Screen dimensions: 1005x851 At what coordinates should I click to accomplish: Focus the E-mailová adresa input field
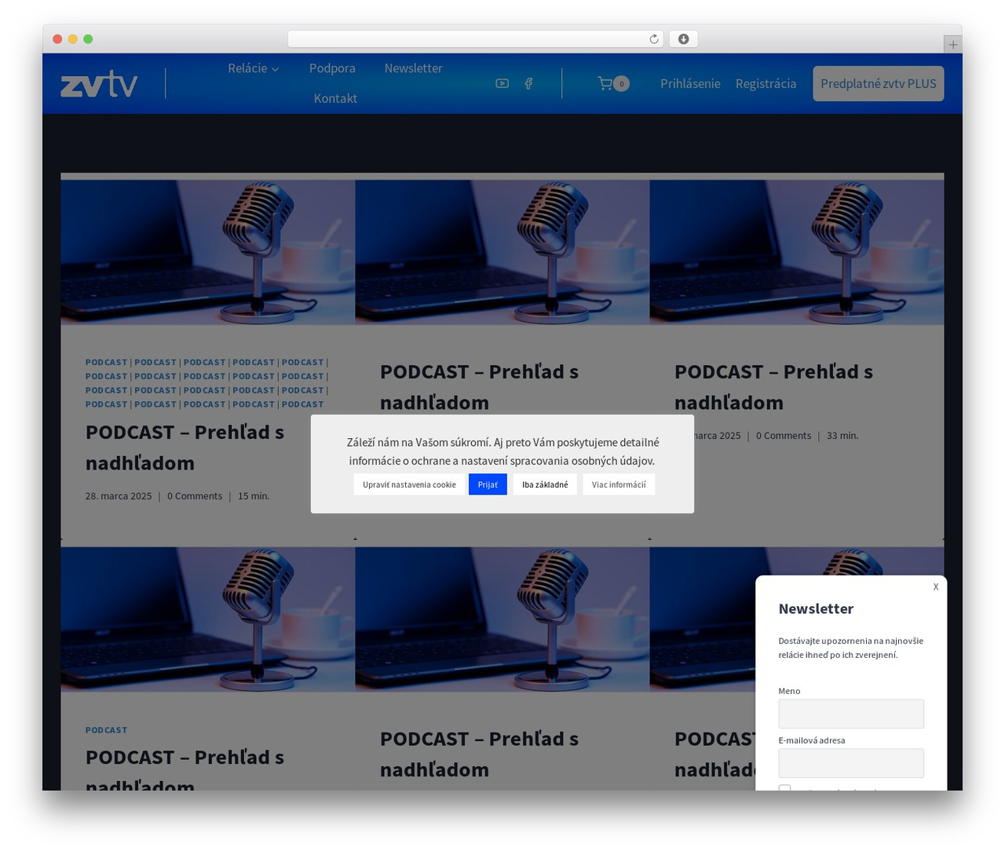click(x=851, y=763)
